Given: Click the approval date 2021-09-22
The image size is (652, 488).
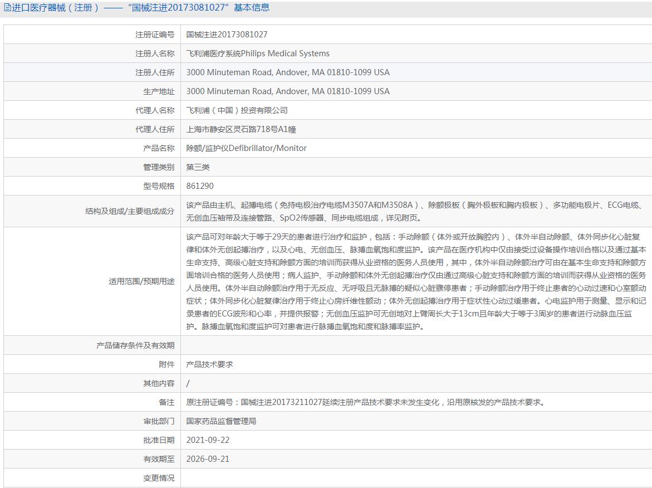Looking at the screenshot, I should (208, 441).
